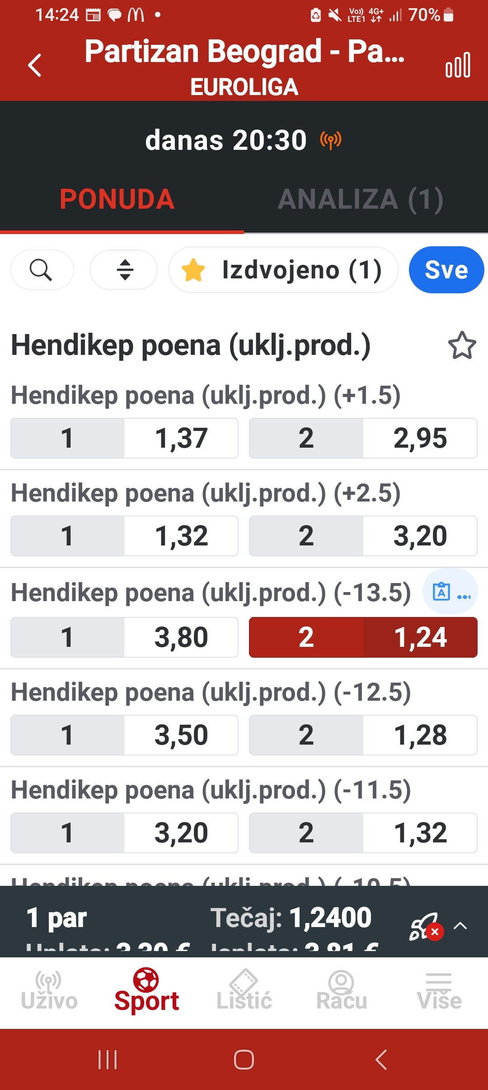
Task: Tap the Android home navigation button
Action: pos(244,1060)
